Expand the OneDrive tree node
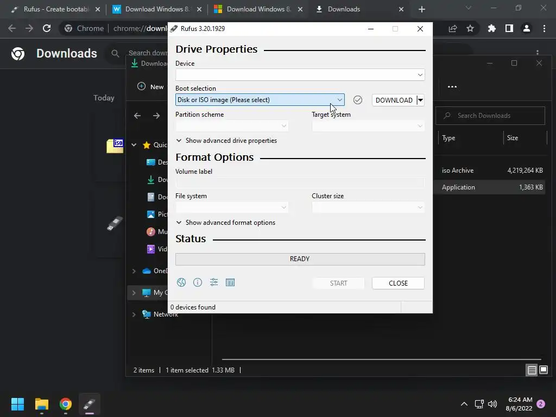The image size is (556, 417). coord(134,271)
